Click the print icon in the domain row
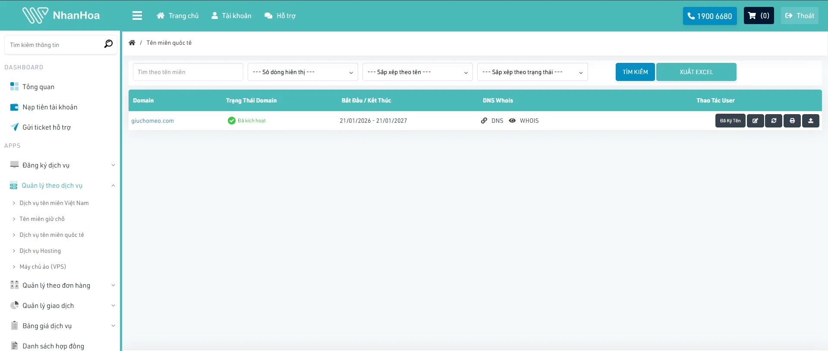The height and width of the screenshot is (351, 828). pyautogui.click(x=792, y=121)
